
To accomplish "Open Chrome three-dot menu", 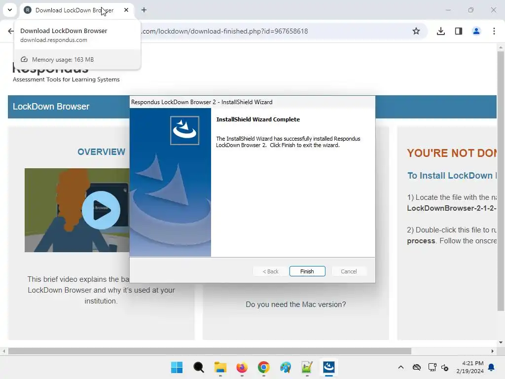I will [494, 31].
